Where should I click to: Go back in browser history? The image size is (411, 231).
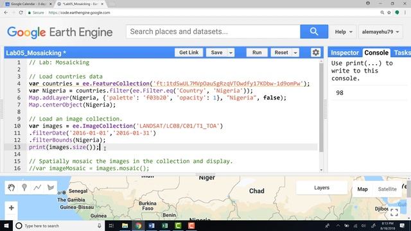pyautogui.click(x=6, y=13)
